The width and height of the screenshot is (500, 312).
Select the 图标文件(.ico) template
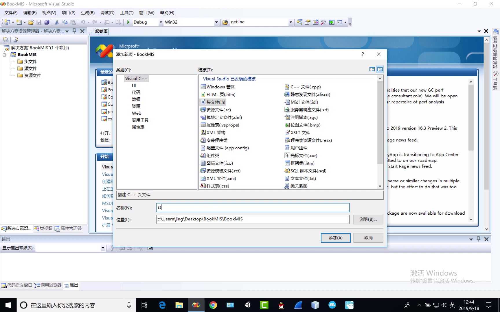(217, 163)
